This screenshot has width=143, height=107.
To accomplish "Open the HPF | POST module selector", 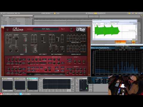I will click(x=43, y=54).
